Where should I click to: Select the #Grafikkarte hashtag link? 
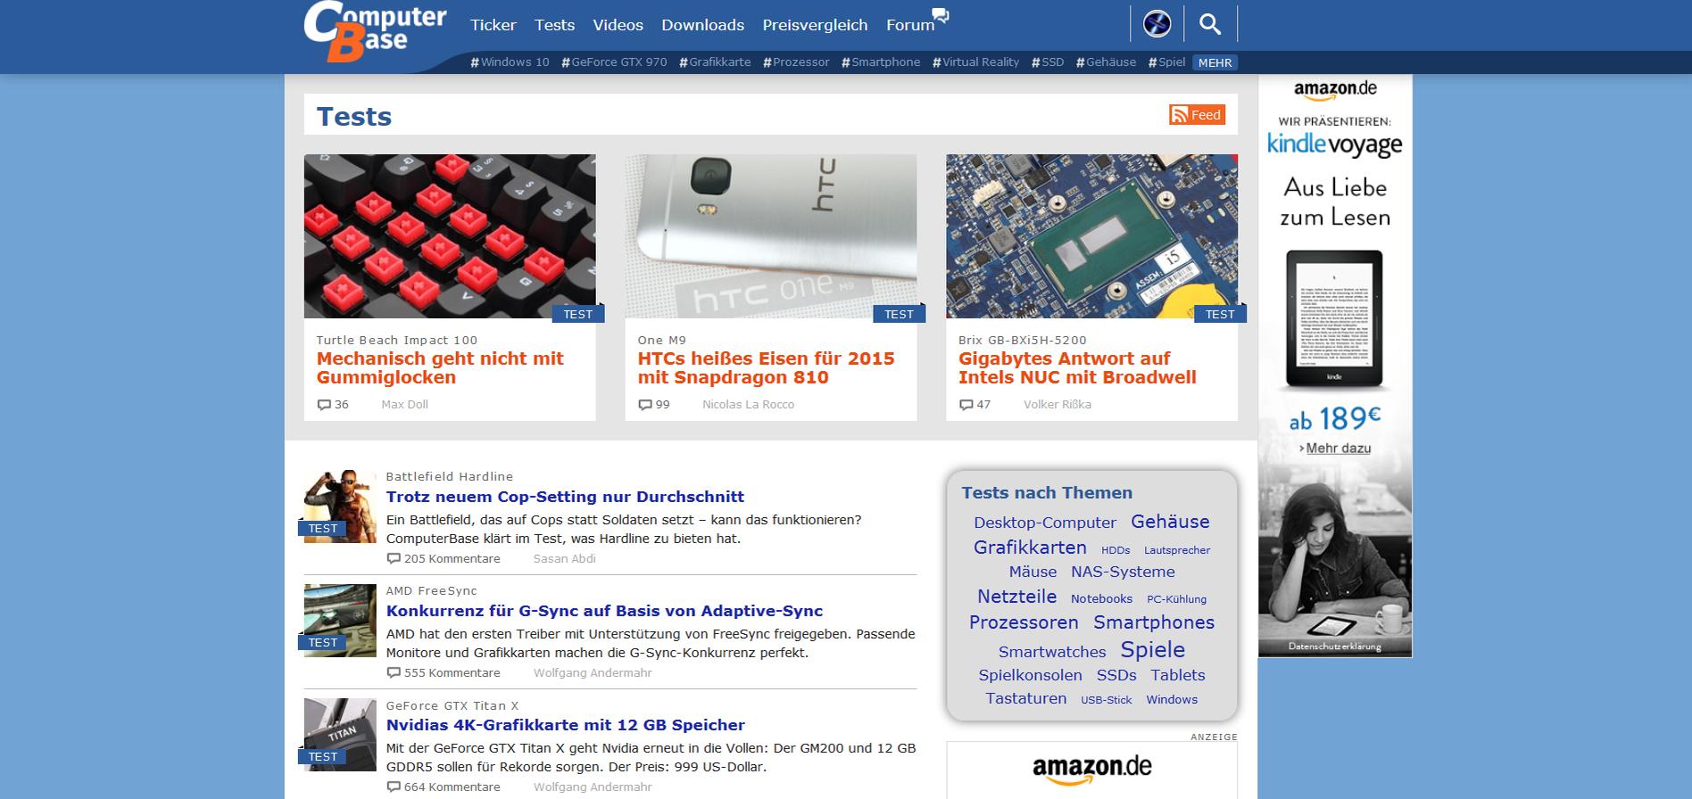[715, 62]
